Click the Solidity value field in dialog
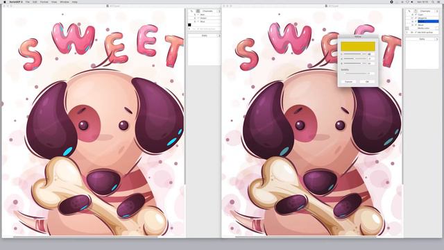This screenshot has width=444, height=250. pos(371,74)
